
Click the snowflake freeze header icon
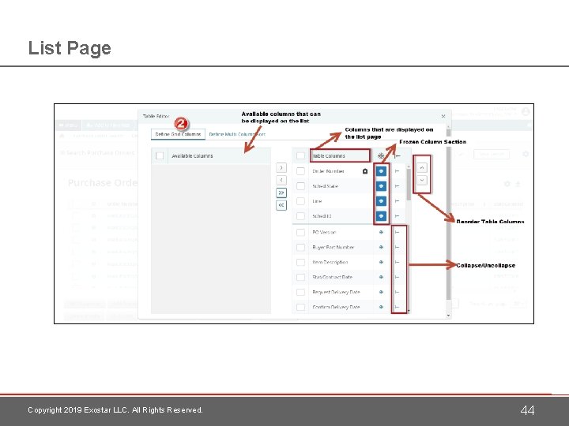pos(381,155)
